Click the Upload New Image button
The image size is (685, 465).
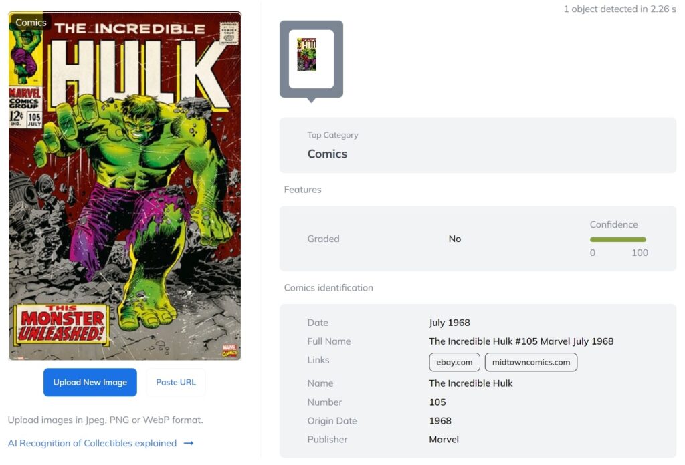coord(90,382)
